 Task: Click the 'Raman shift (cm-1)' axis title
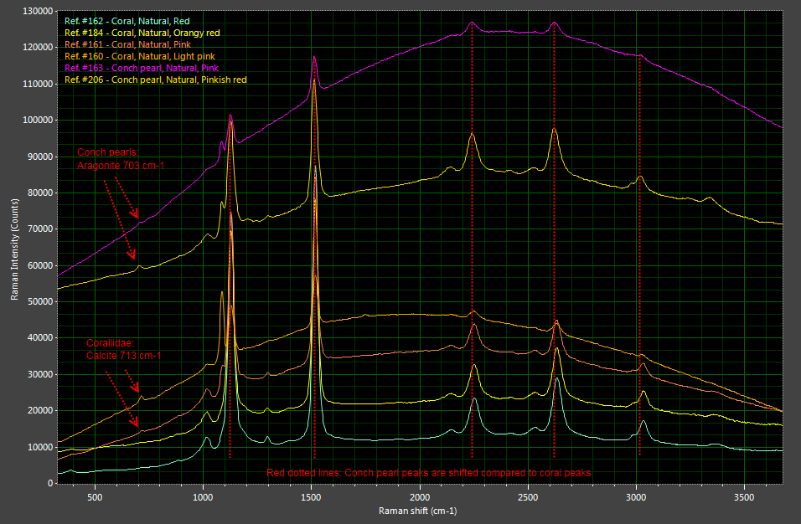[x=418, y=511]
